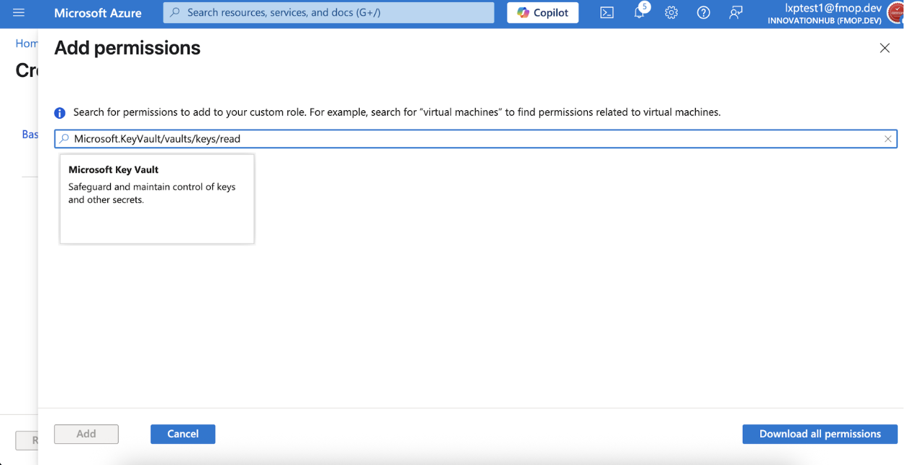
Task: Go to the Microsoft Azure home title
Action: pos(98,13)
